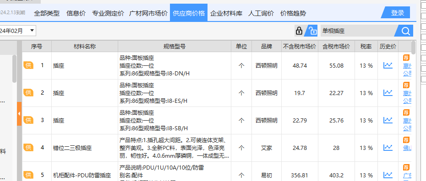
Task: Open the 价格趋势 tab
Action: tap(293, 13)
